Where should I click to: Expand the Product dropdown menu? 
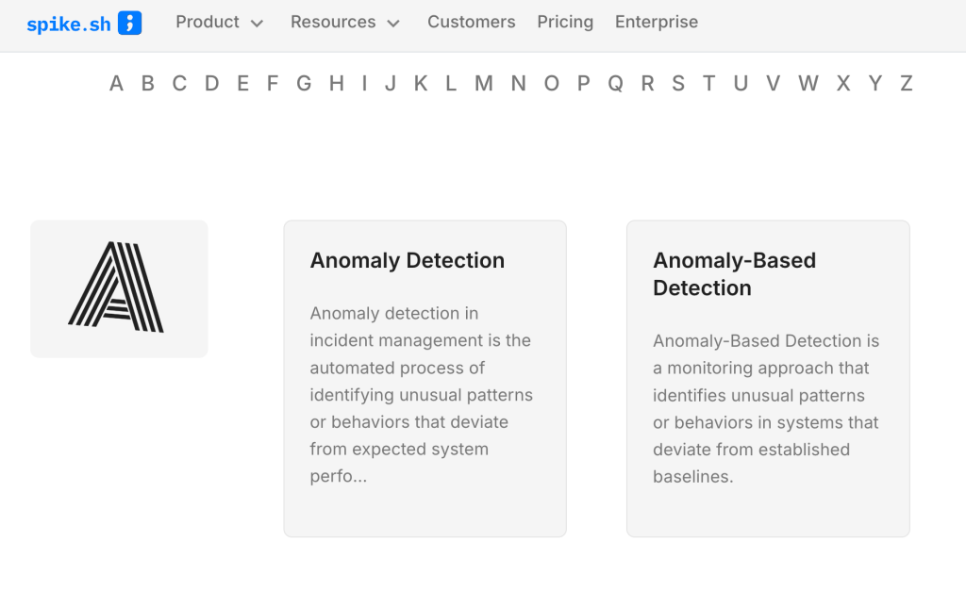pyautogui.click(x=208, y=22)
